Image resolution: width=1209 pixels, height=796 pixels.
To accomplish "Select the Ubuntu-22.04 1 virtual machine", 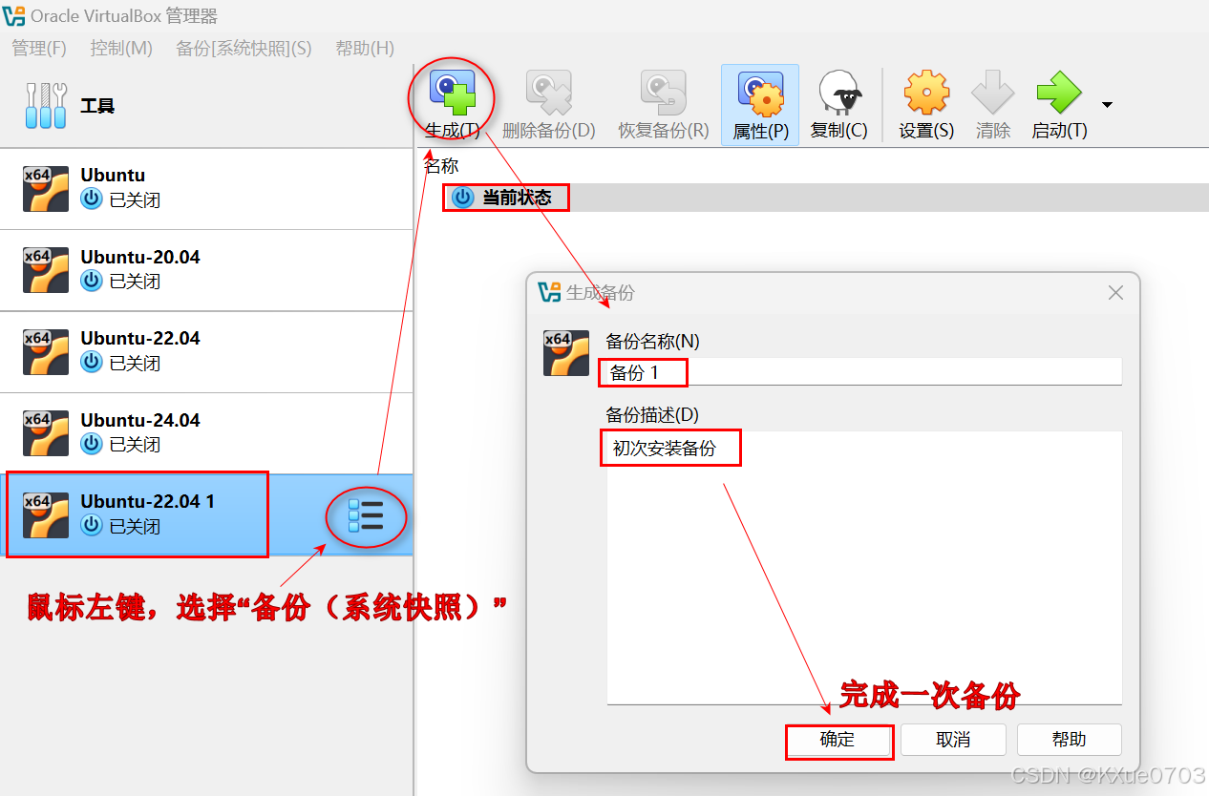I will (x=206, y=514).
